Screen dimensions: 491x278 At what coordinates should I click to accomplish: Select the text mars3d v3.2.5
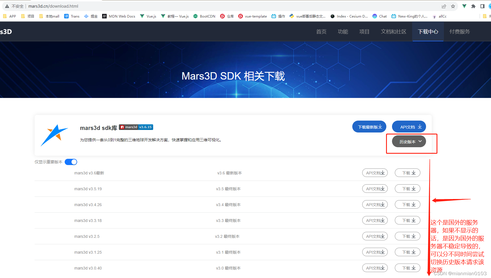[x=87, y=236]
